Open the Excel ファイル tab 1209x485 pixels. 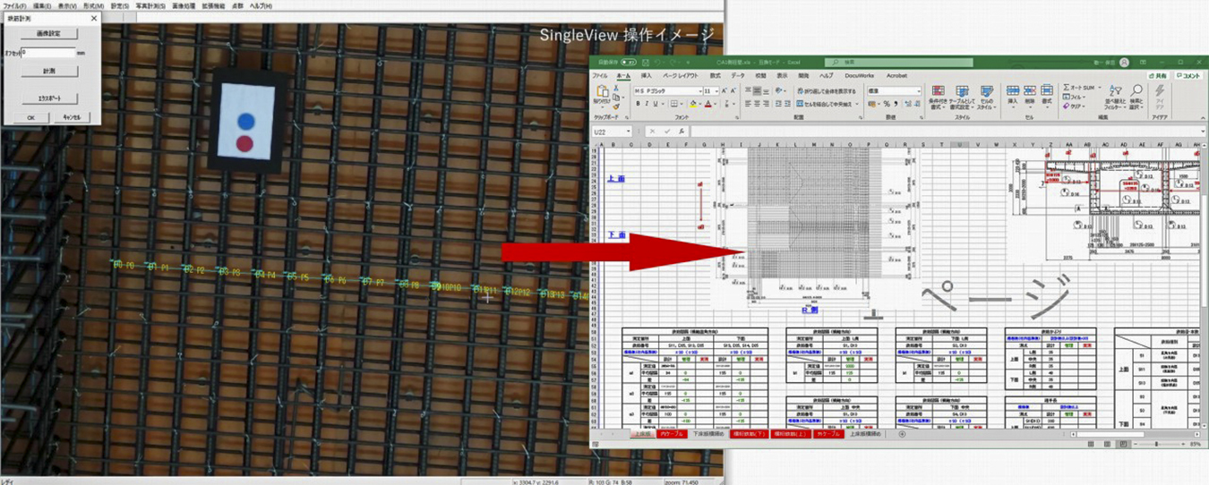(x=600, y=76)
